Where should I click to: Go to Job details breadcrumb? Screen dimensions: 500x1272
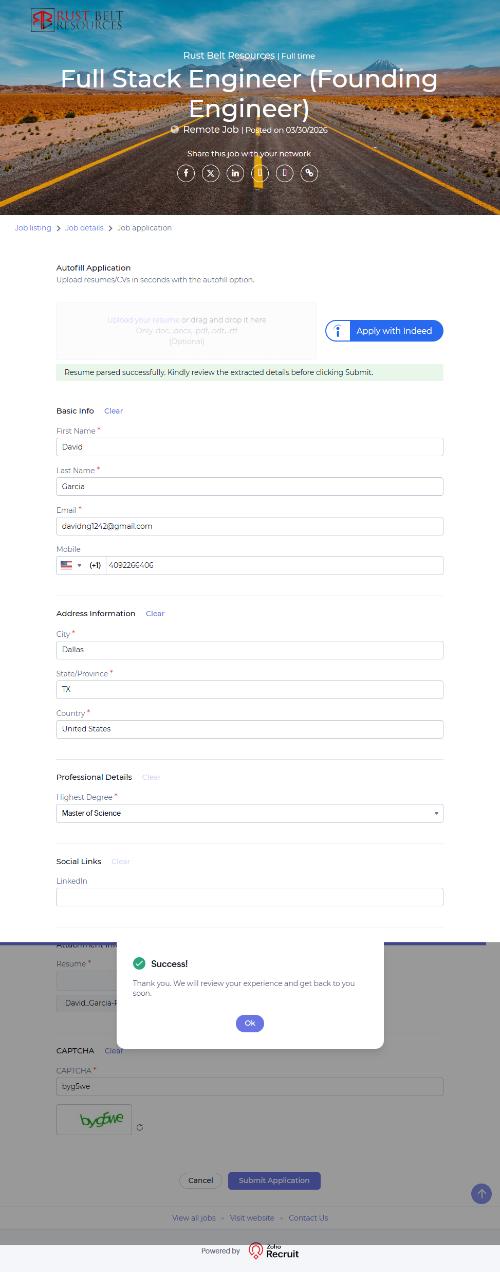(84, 228)
